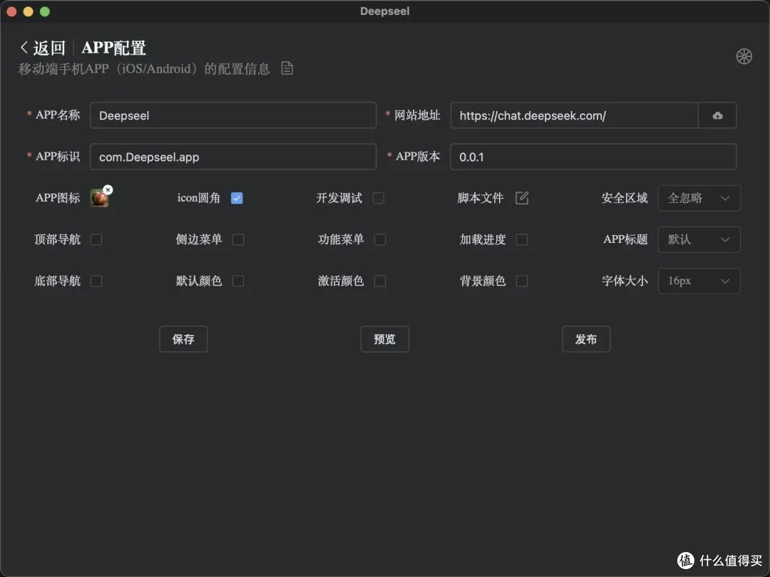Open the 安全区域 dropdown showing 全忽略
The image size is (770, 577).
point(699,198)
